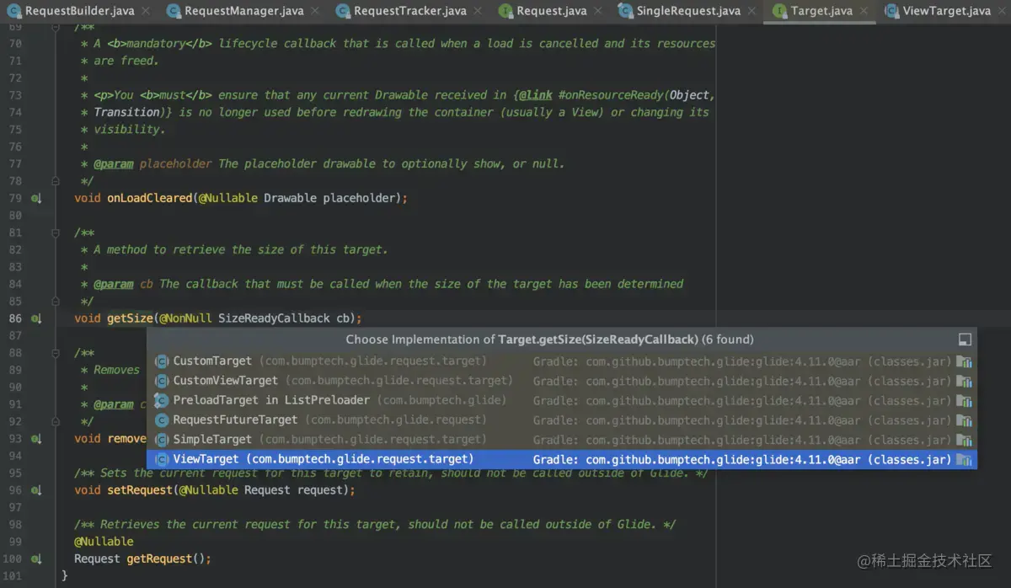Click the getRequest method name
The width and height of the screenshot is (1011, 588).
coord(158,559)
